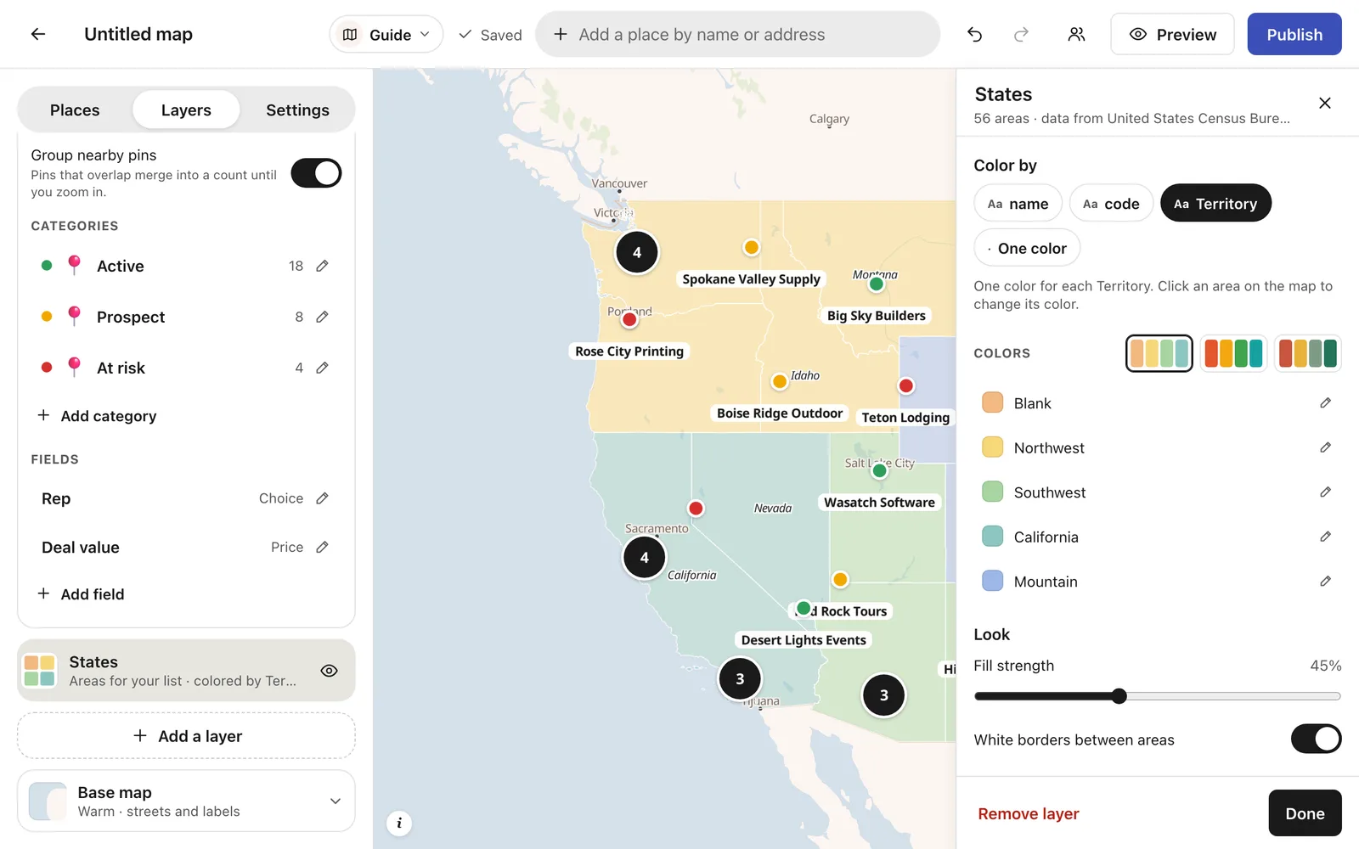1359x849 pixels.
Task: Choose the One color option
Action: coord(1027,248)
